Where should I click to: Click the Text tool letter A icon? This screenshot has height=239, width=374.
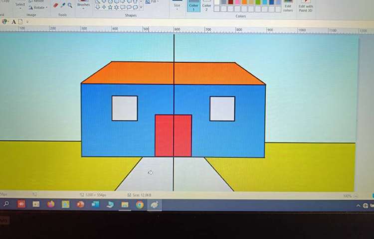pos(13,22)
